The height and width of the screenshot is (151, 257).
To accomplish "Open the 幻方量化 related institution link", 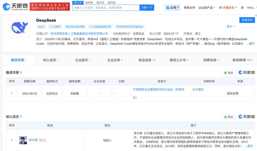I will click(x=198, y=89).
